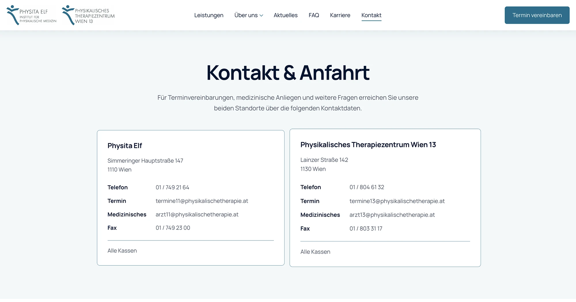The width and height of the screenshot is (576, 302).
Task: Click the 1130 Wien postal line
Action: 313,169
